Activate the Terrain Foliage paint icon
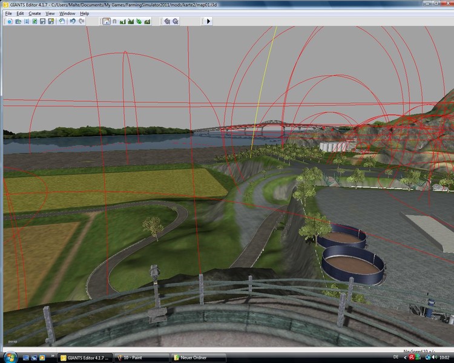The width and height of the screenshot is (454, 363). pos(139,21)
